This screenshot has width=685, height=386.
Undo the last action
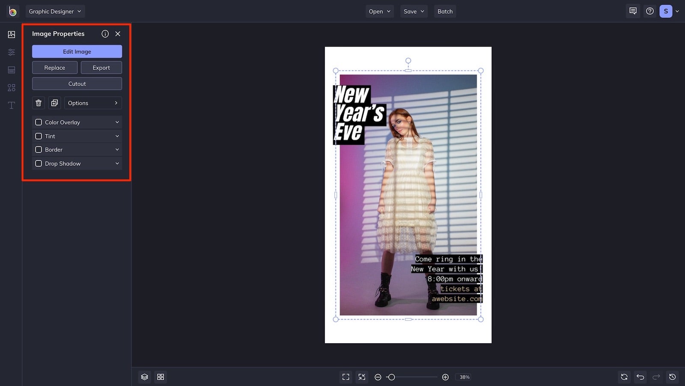[640, 377]
